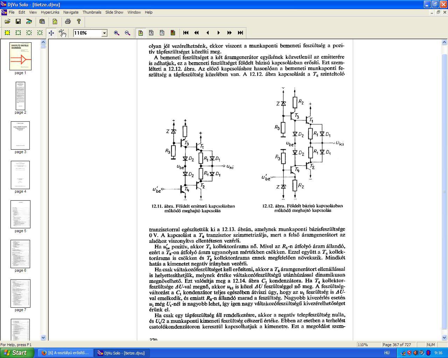
Task: Jump to the last page
Action: pos(240,33)
